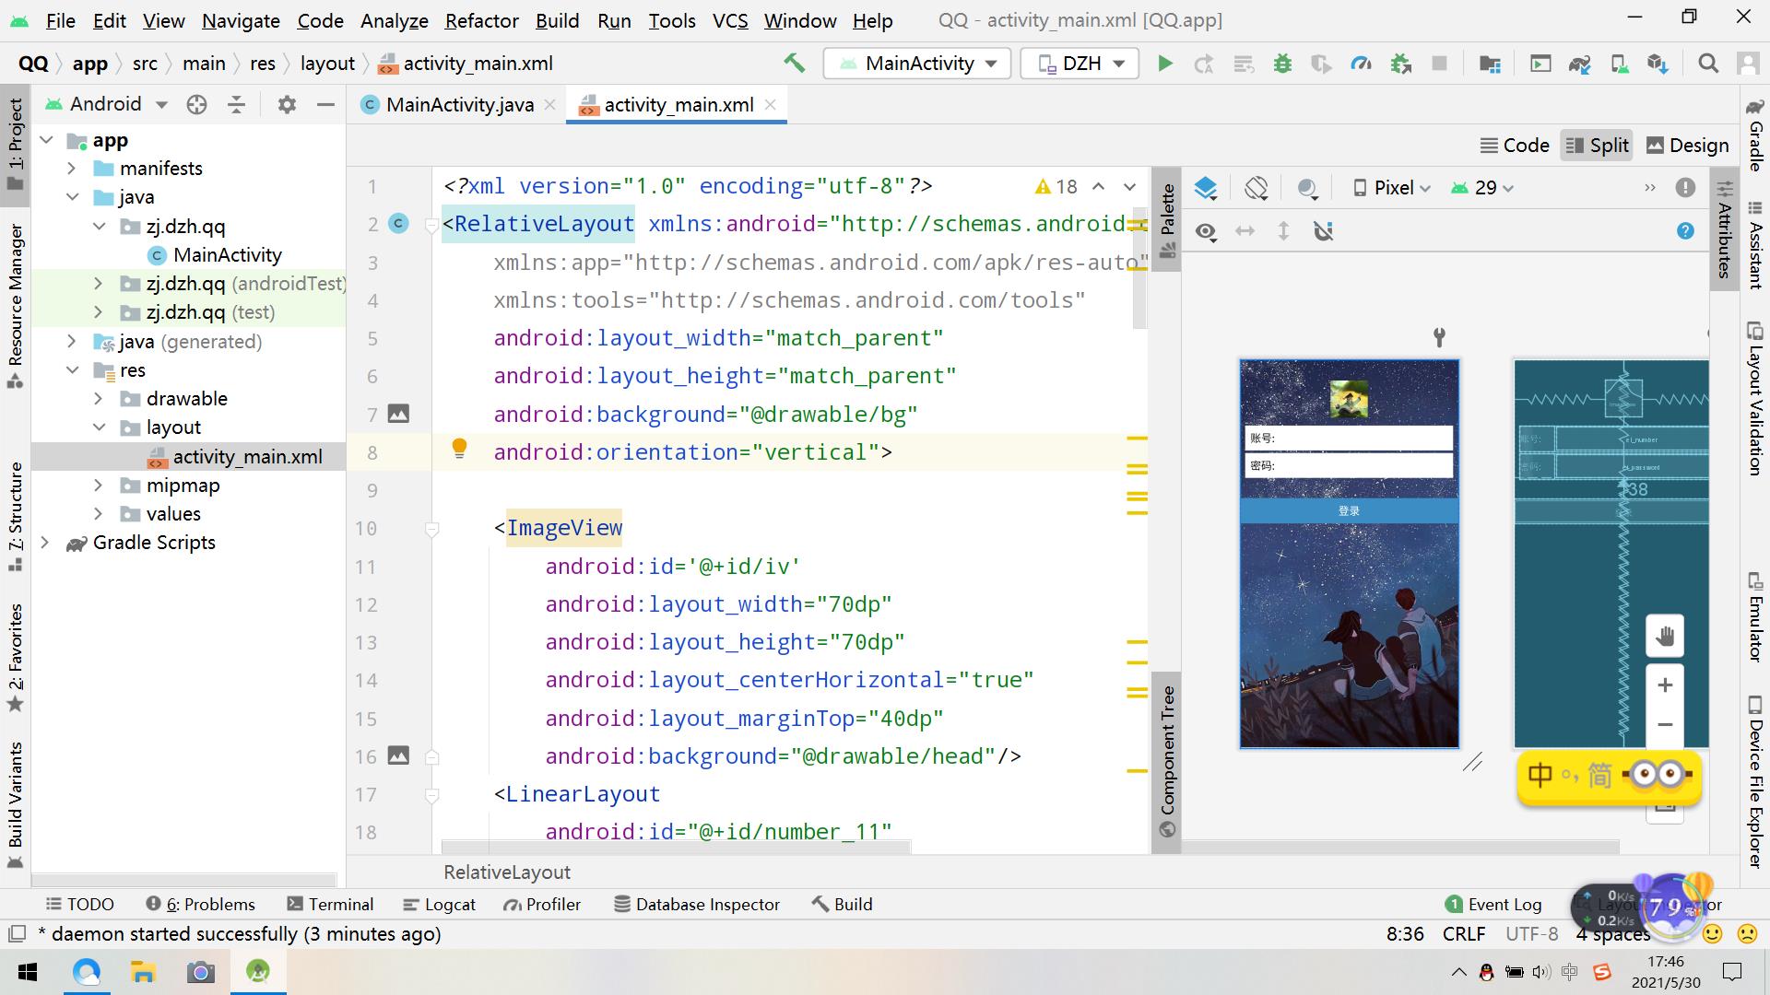1770x995 pixels.
Task: Click the gutter image icon on line 7
Action: pyautogui.click(x=398, y=414)
